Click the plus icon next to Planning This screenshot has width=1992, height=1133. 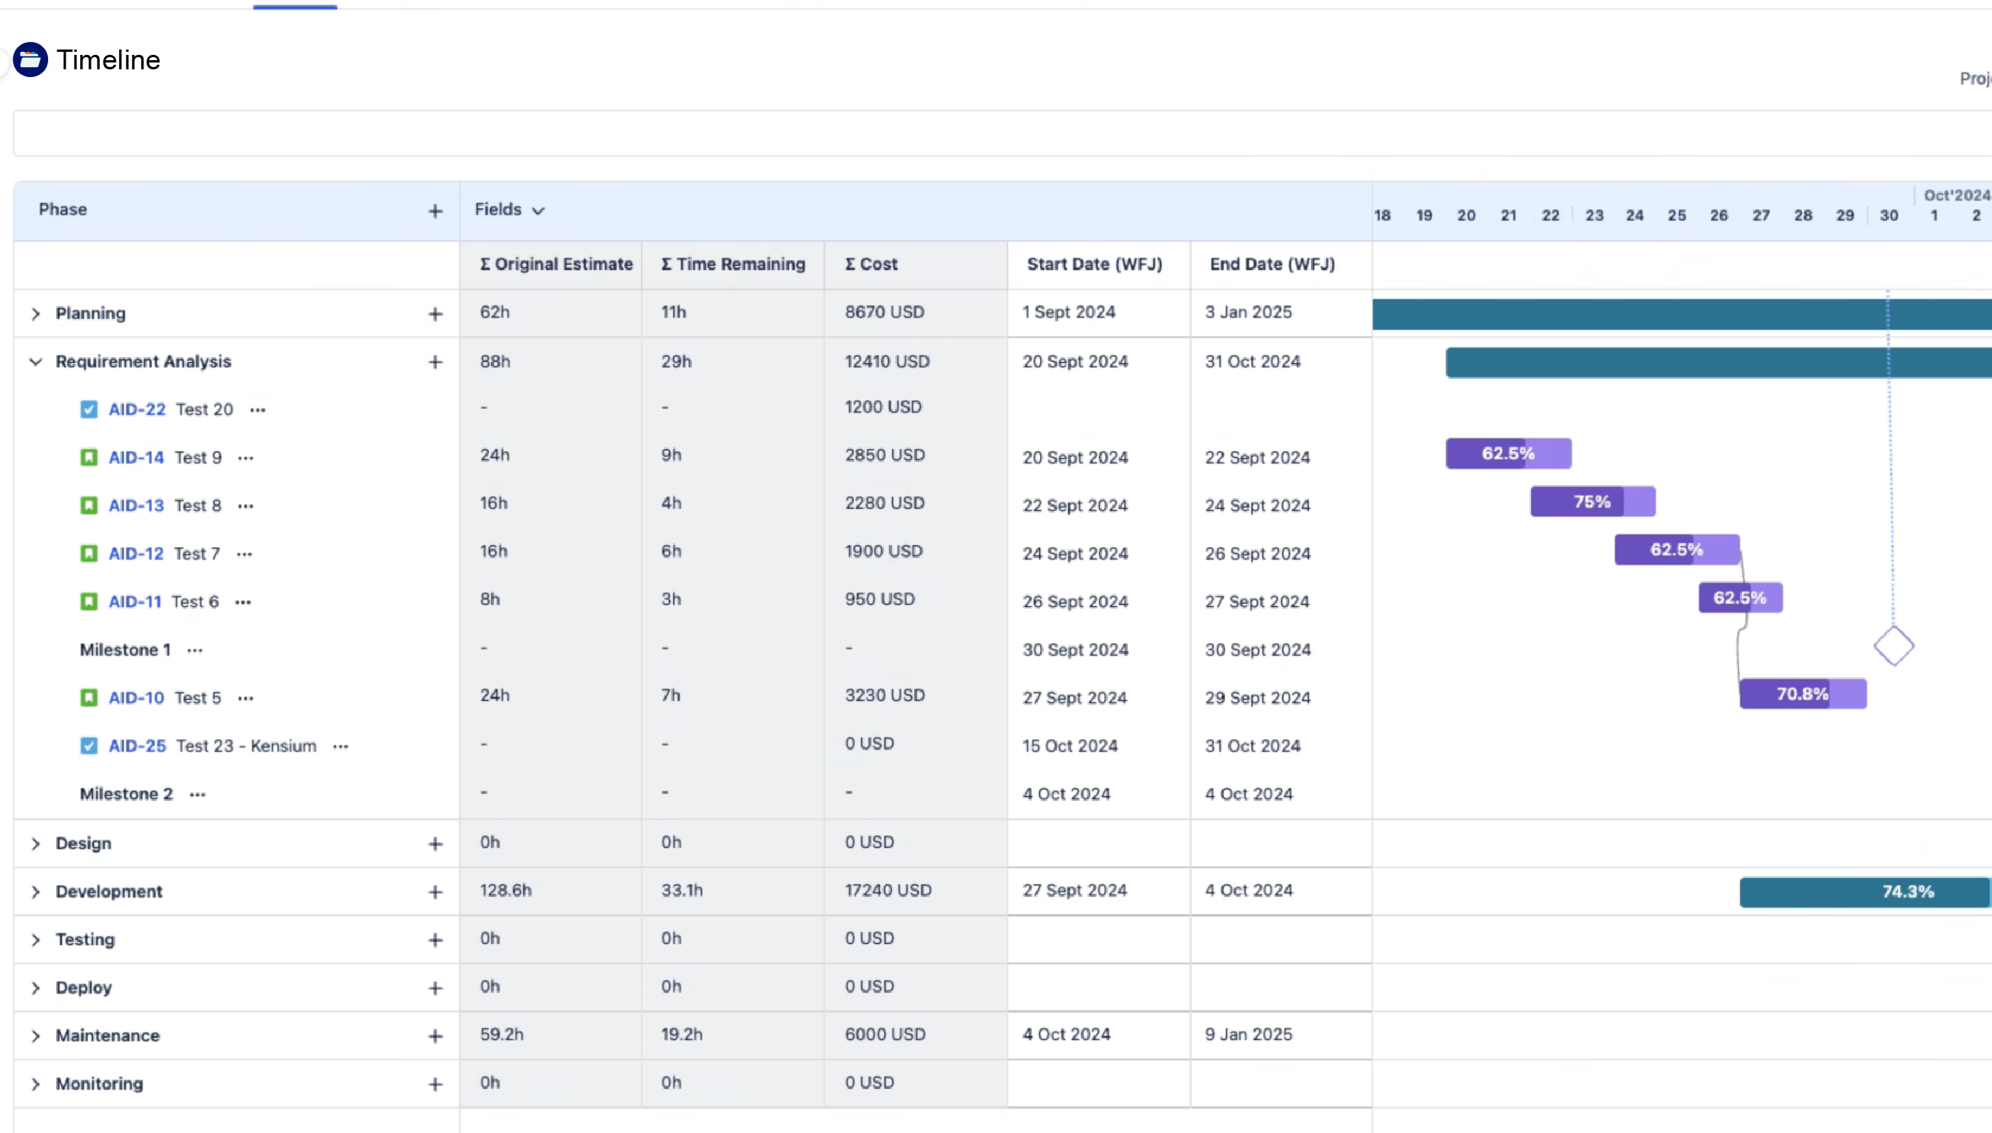tap(435, 314)
